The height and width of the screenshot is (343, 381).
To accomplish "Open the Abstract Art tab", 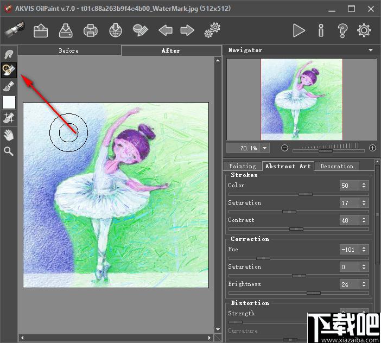I will (288, 166).
